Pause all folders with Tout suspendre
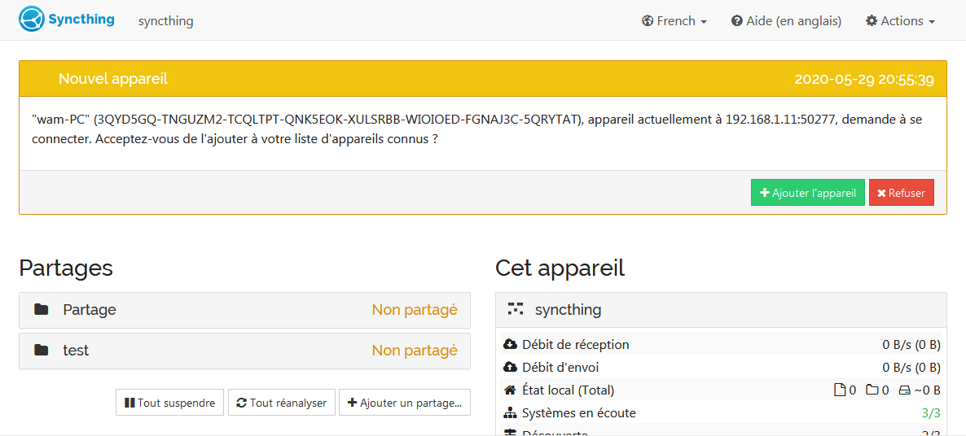The width and height of the screenshot is (966, 436). [x=169, y=403]
